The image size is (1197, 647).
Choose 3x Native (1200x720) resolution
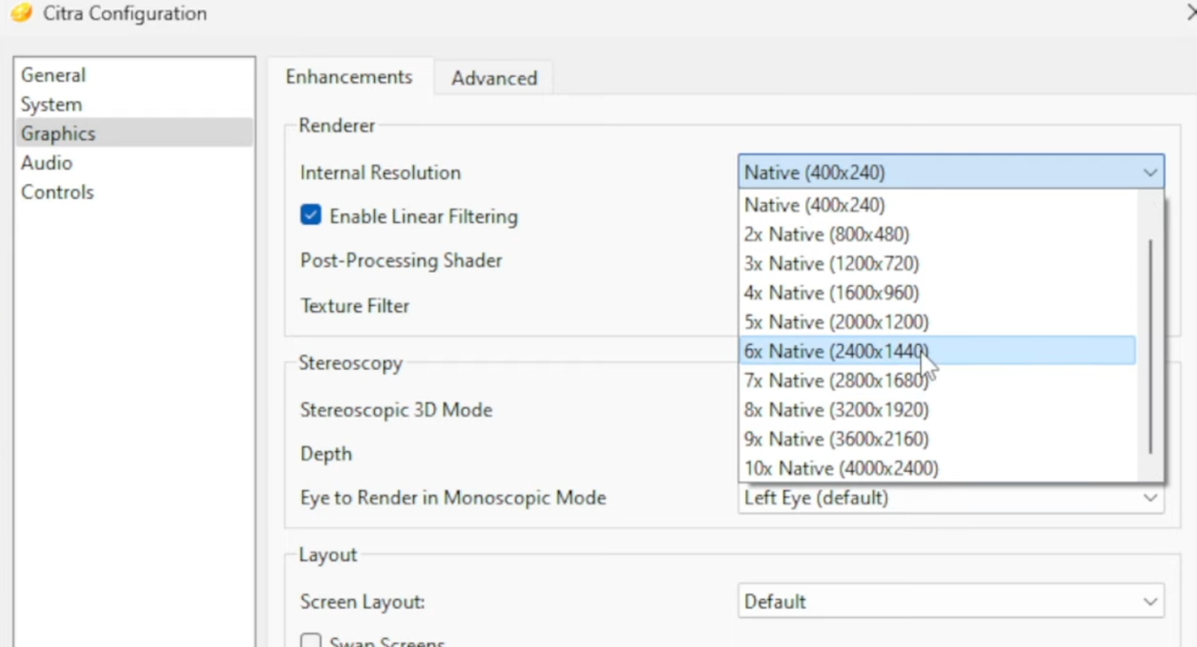tap(937, 263)
